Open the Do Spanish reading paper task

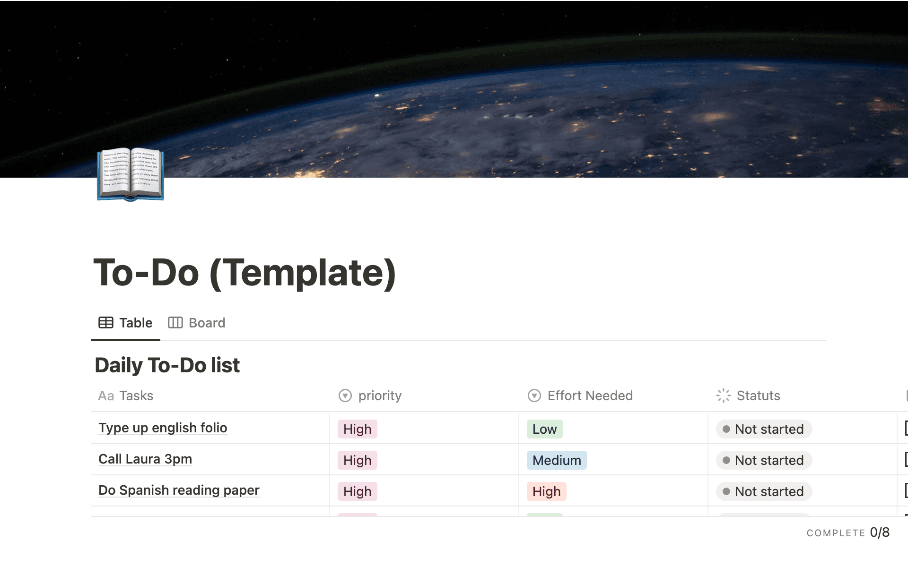click(x=179, y=490)
